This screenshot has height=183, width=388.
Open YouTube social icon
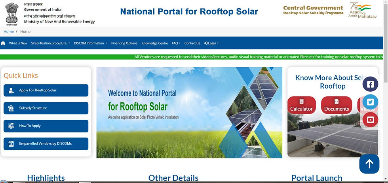pyautogui.click(x=370, y=120)
